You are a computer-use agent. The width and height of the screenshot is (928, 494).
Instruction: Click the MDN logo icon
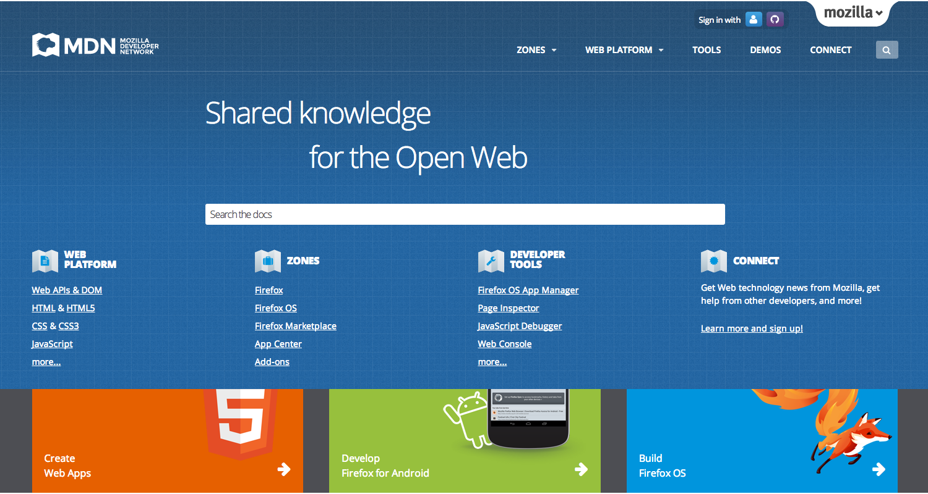(46, 45)
